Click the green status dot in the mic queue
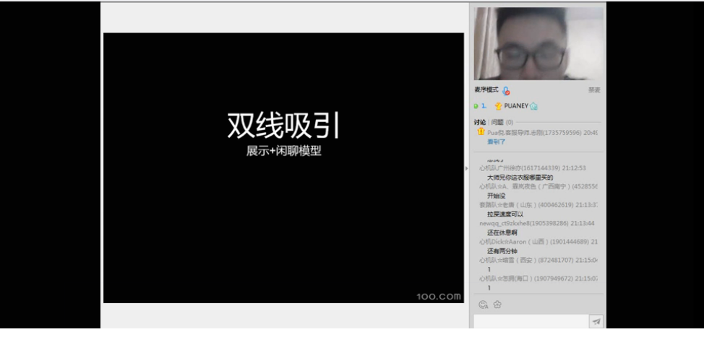704x345 pixels. click(476, 106)
